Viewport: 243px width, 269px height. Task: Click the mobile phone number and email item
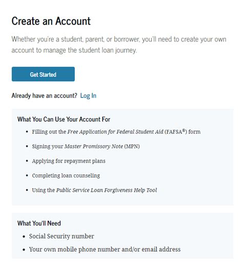pos(105,250)
